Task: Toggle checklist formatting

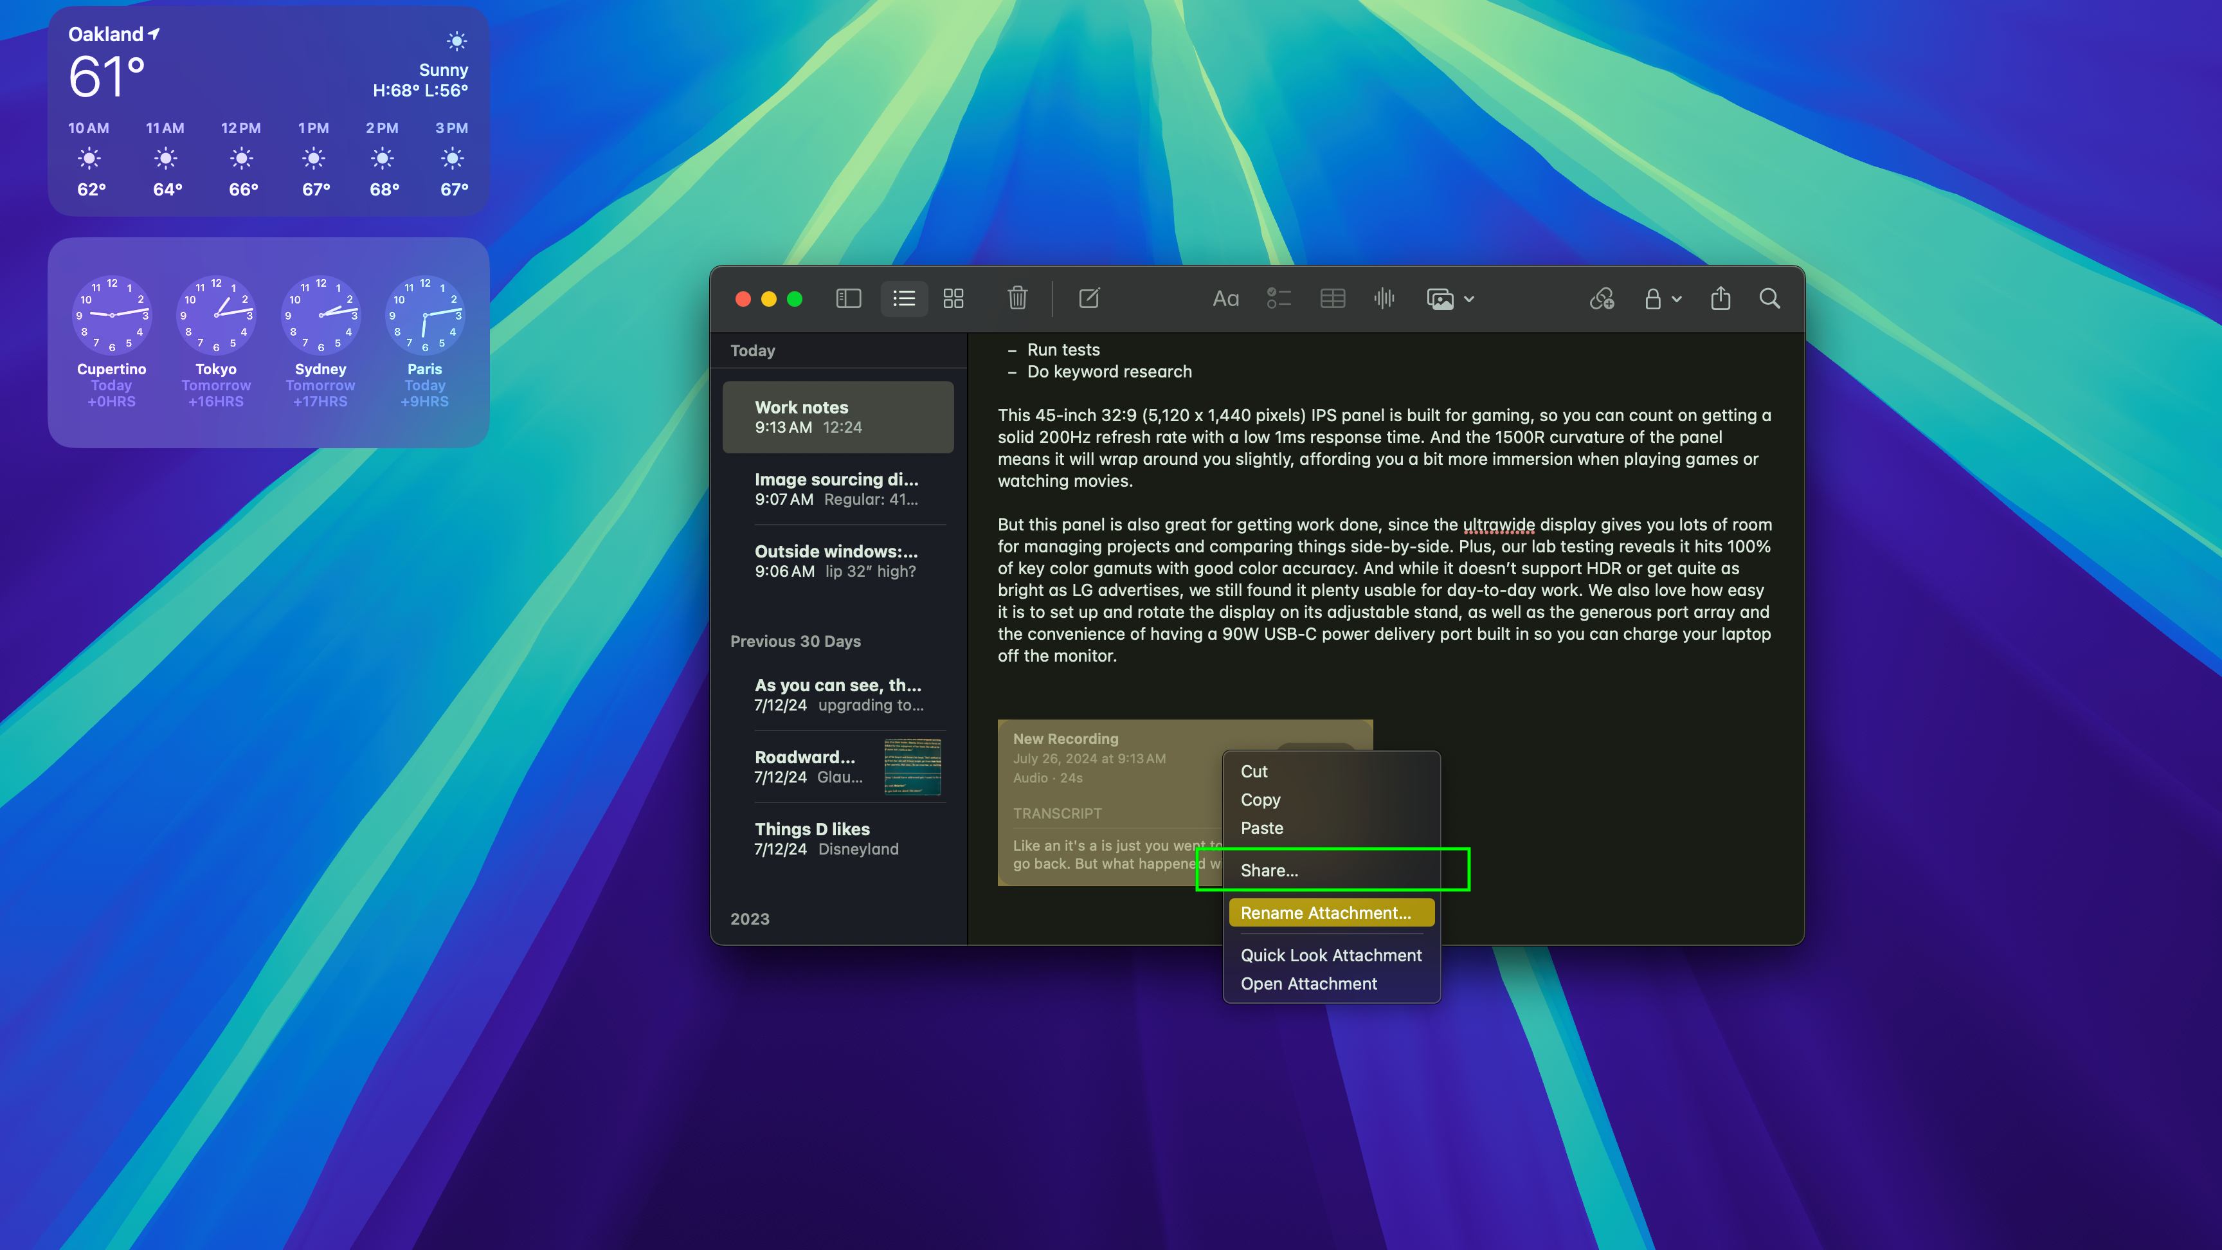Action: [1279, 298]
